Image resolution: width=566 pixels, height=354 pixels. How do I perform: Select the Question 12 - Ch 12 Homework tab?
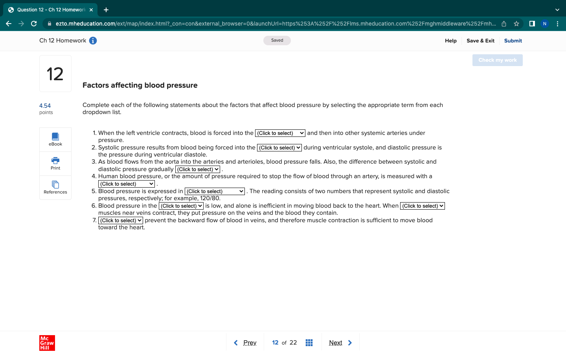(51, 10)
